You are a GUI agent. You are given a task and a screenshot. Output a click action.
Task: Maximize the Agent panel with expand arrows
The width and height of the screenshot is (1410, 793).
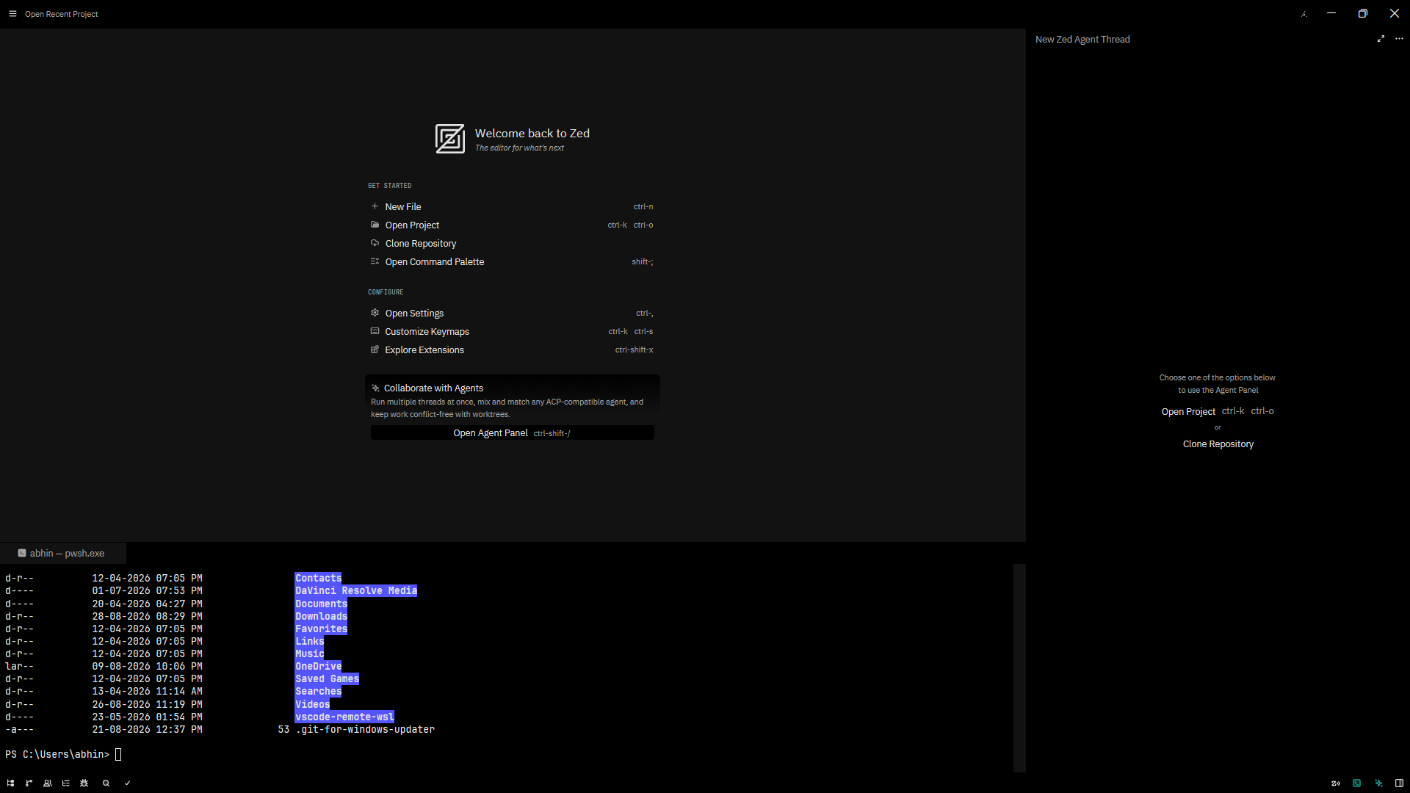(x=1381, y=39)
